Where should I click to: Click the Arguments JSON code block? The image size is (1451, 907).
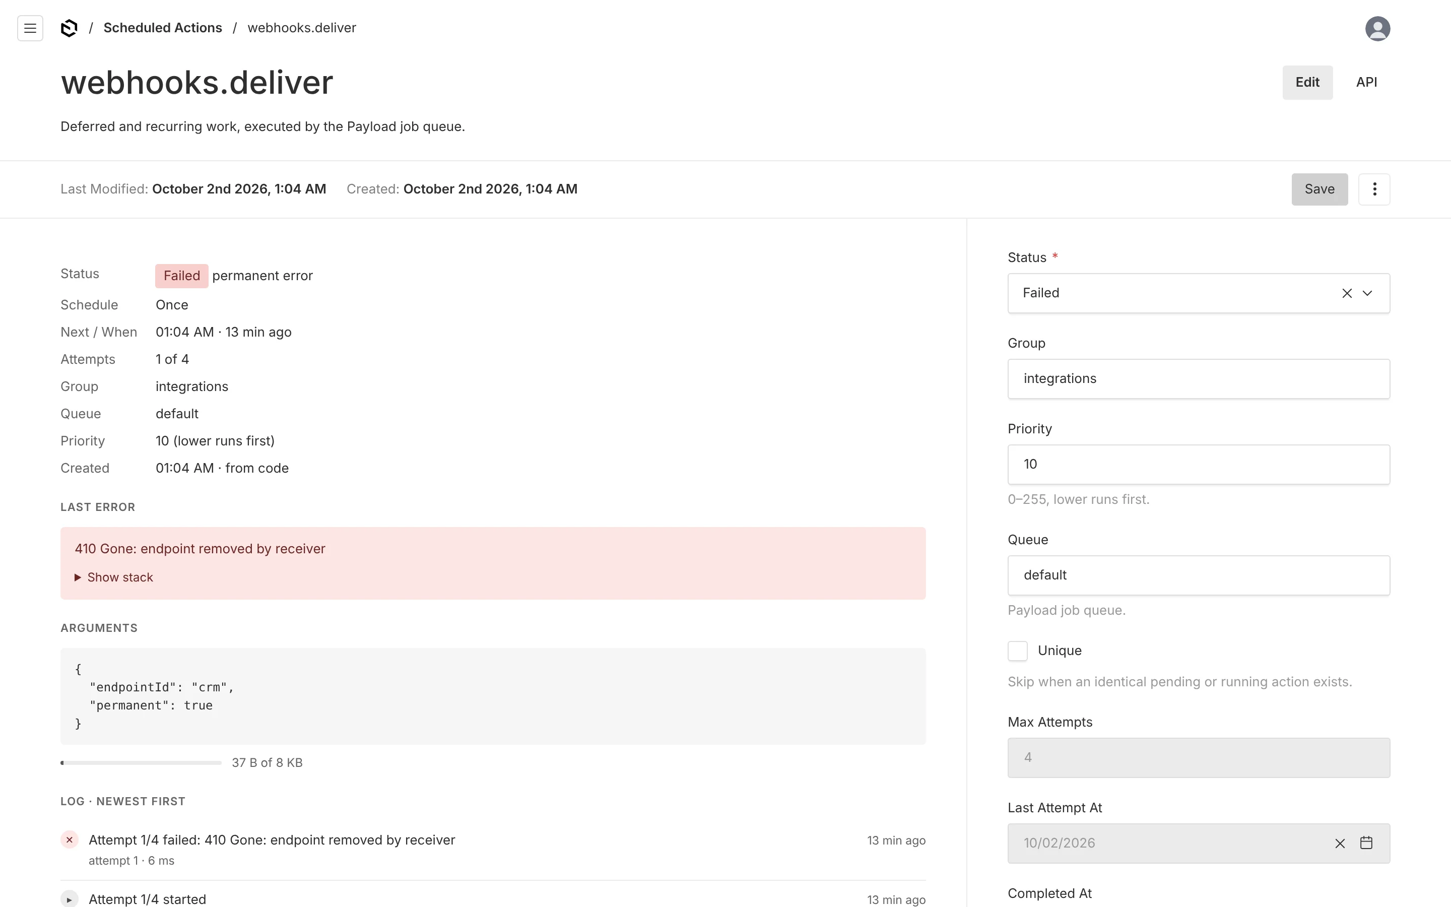[x=493, y=696]
